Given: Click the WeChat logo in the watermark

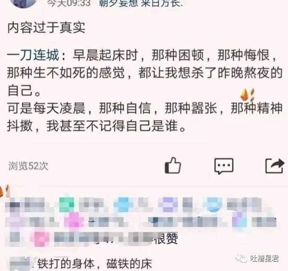Looking at the screenshot, I should [x=242, y=258].
